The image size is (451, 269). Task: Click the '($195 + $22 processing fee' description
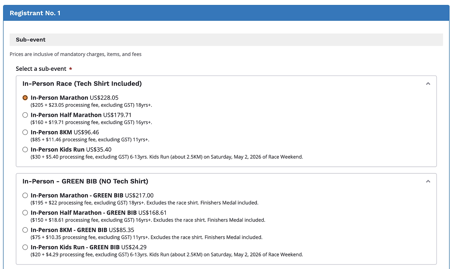click(x=144, y=203)
